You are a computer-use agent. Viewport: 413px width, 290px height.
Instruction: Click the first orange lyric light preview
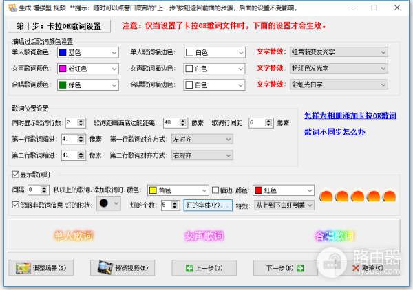[326, 197]
